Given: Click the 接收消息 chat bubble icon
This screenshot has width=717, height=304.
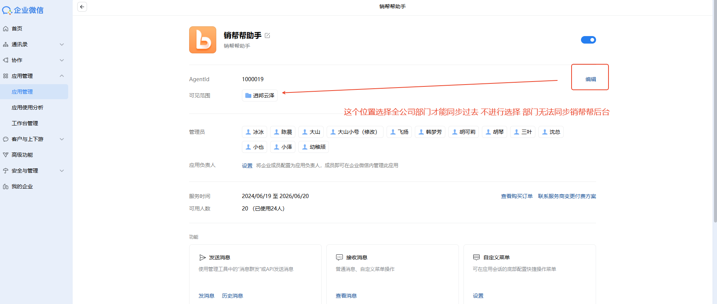Looking at the screenshot, I should [x=339, y=257].
